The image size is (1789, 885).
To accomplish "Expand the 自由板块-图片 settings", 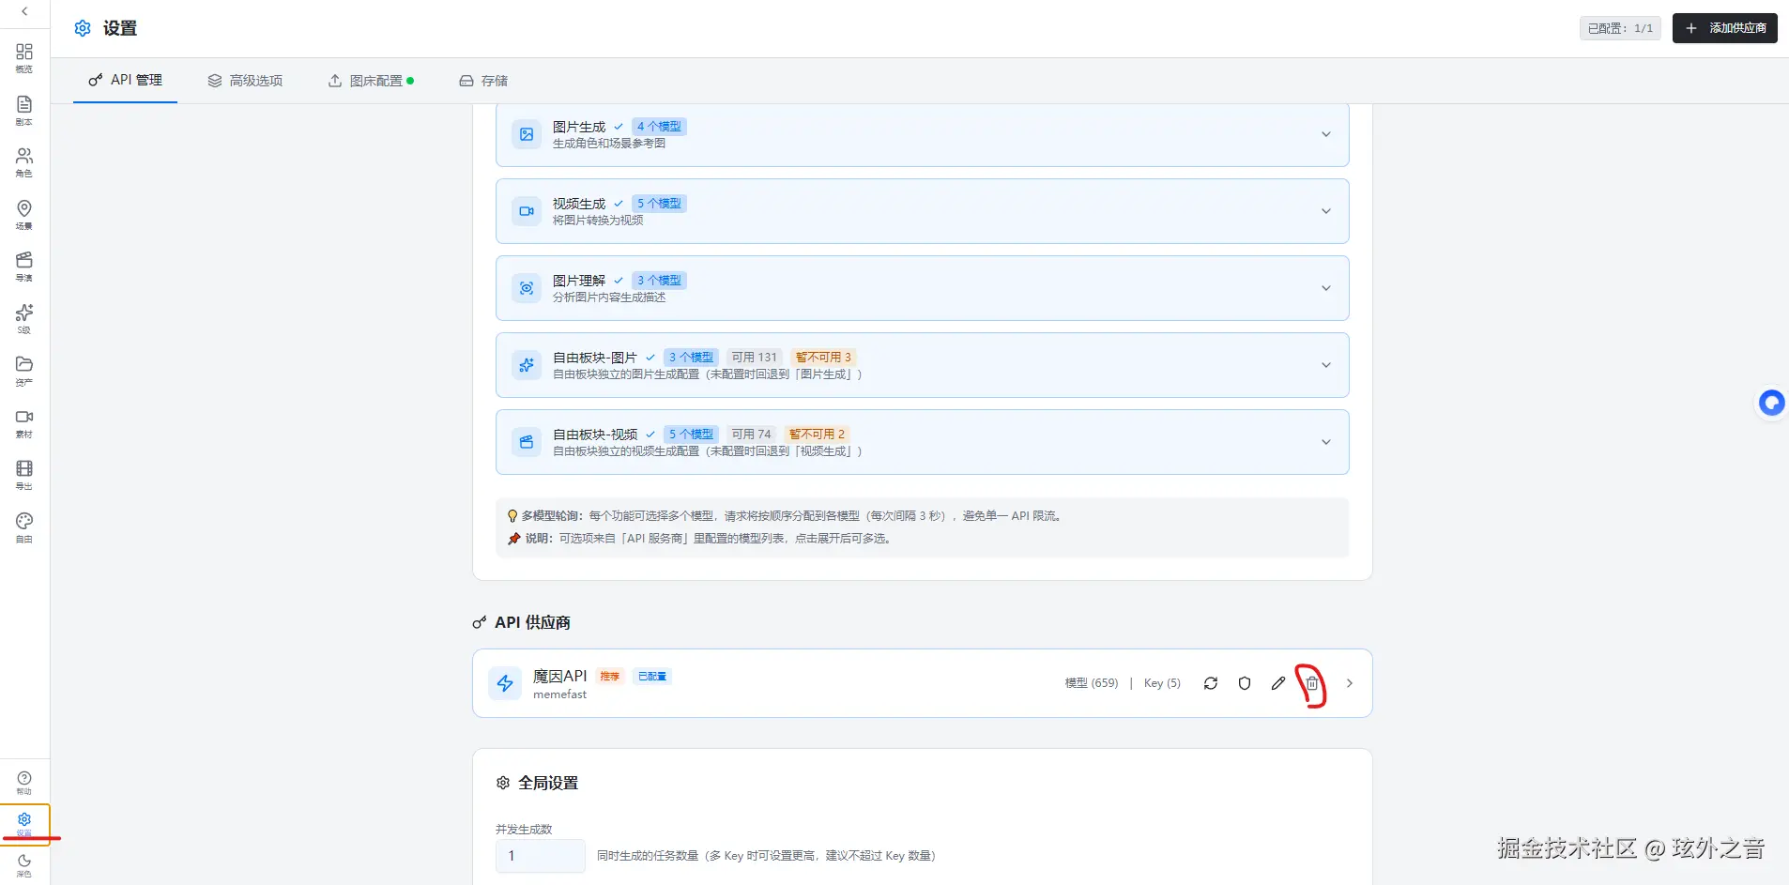I will point(1326,365).
